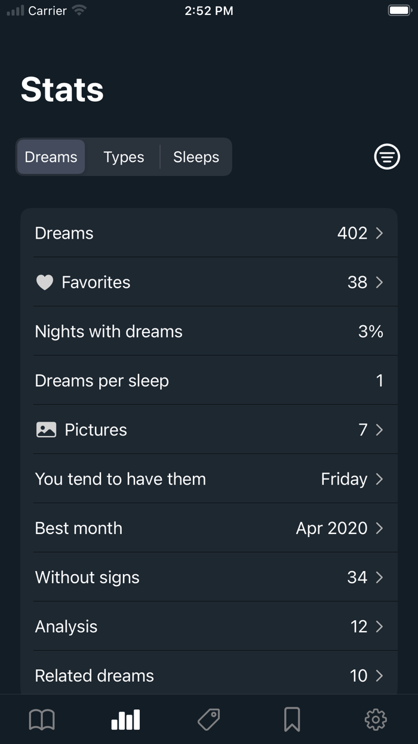418x744 pixels.
Task: Tap the filter icon beside the tabs
Action: 387,157
